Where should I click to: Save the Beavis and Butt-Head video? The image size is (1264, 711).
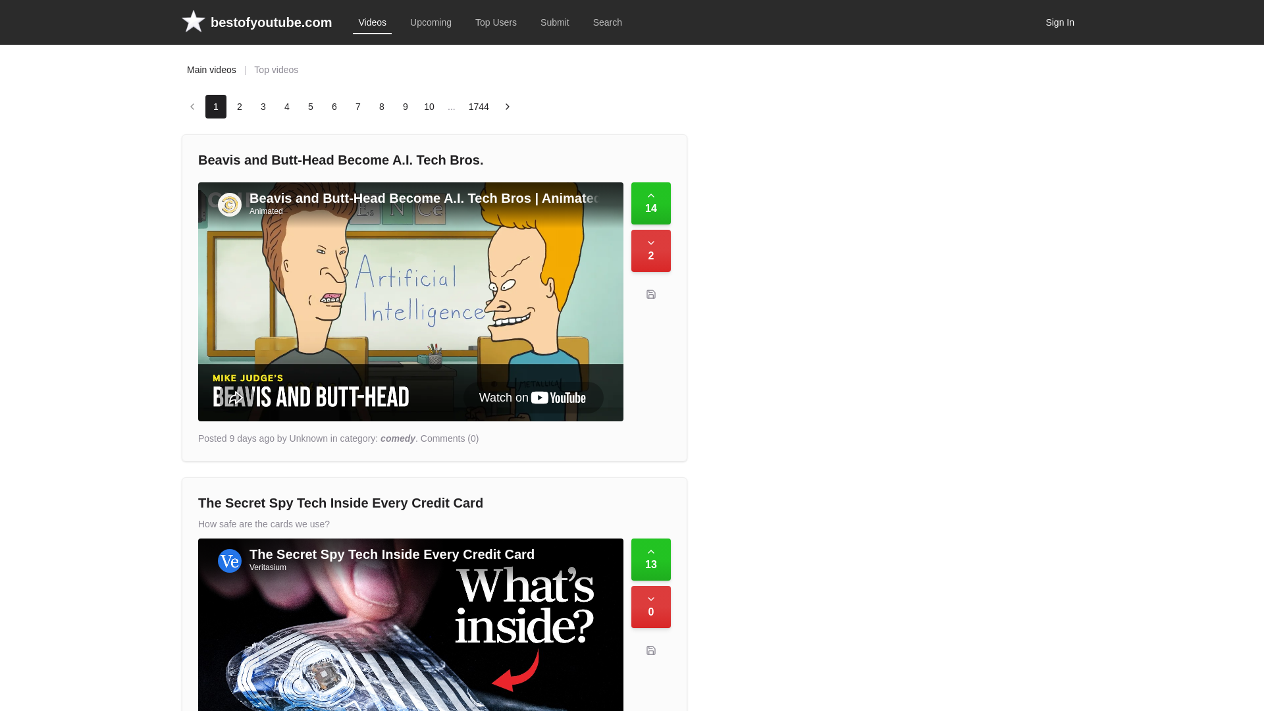(x=651, y=294)
